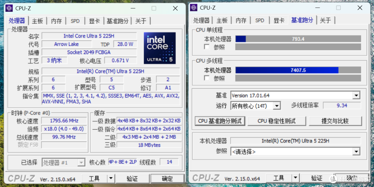Screen dimensions: 374x187
Task: Open SPD tab in left CPU-Z window
Action: [x=75, y=21]
